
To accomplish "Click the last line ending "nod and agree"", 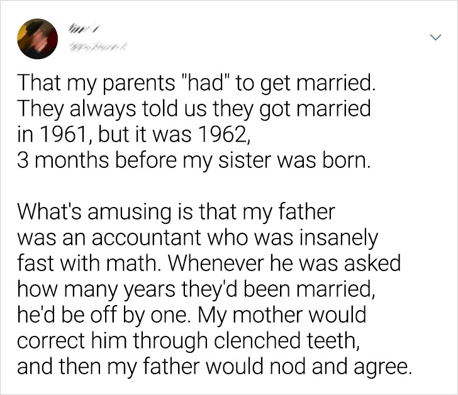I will pyautogui.click(x=213, y=366).
